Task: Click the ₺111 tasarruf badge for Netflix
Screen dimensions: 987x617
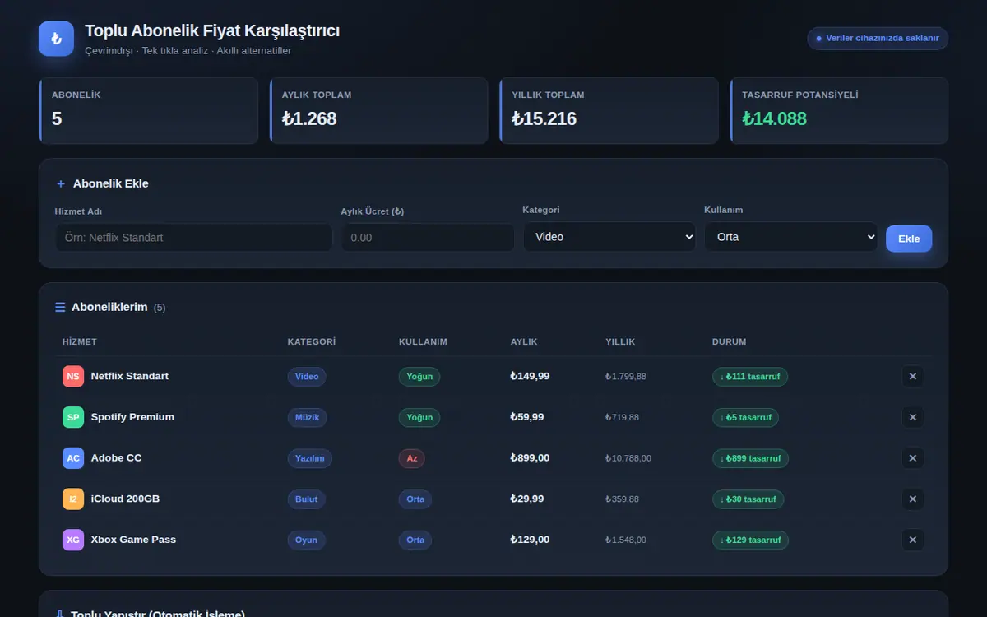Action: click(750, 377)
